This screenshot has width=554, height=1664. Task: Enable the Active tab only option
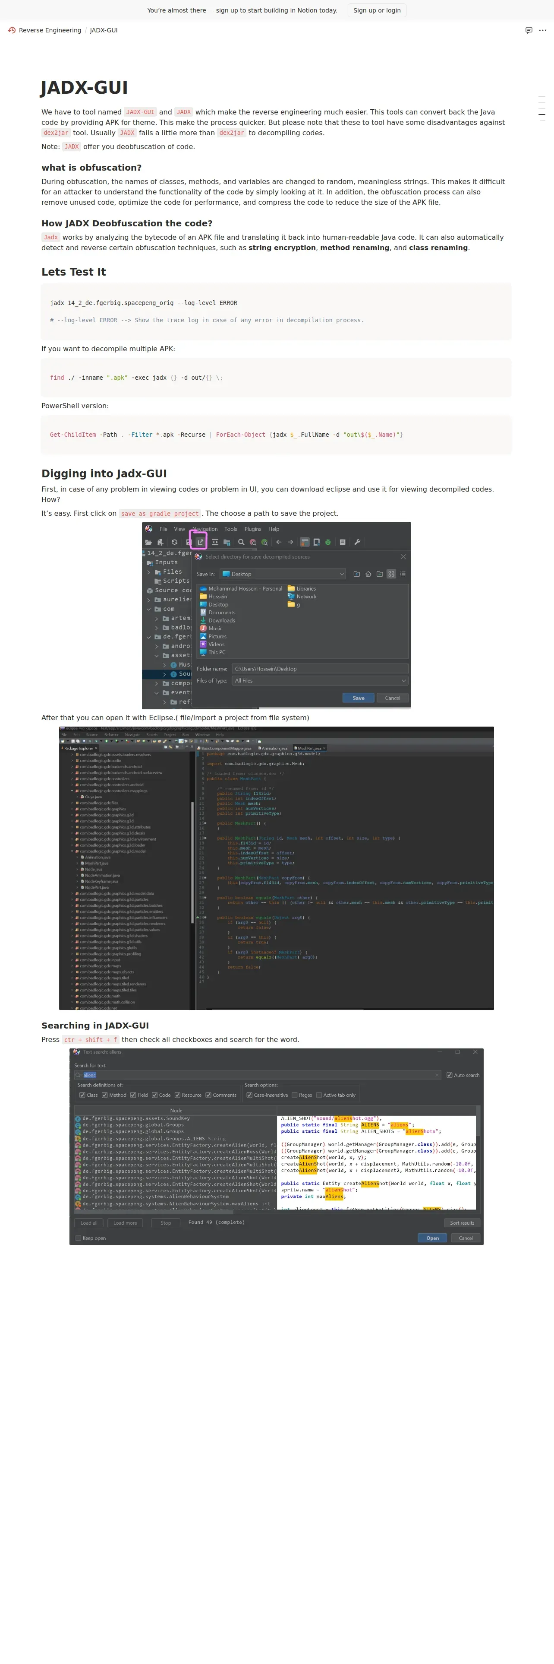[318, 1095]
